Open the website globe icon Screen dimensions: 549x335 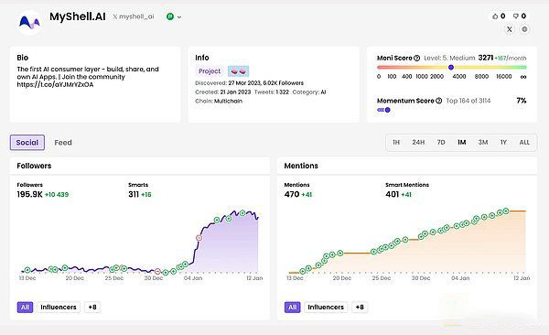click(x=524, y=29)
